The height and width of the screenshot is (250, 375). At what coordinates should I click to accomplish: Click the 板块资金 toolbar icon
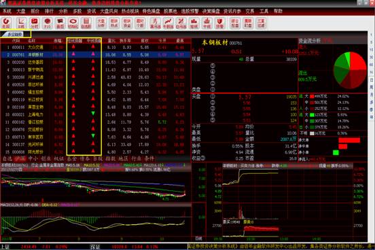(127, 23)
